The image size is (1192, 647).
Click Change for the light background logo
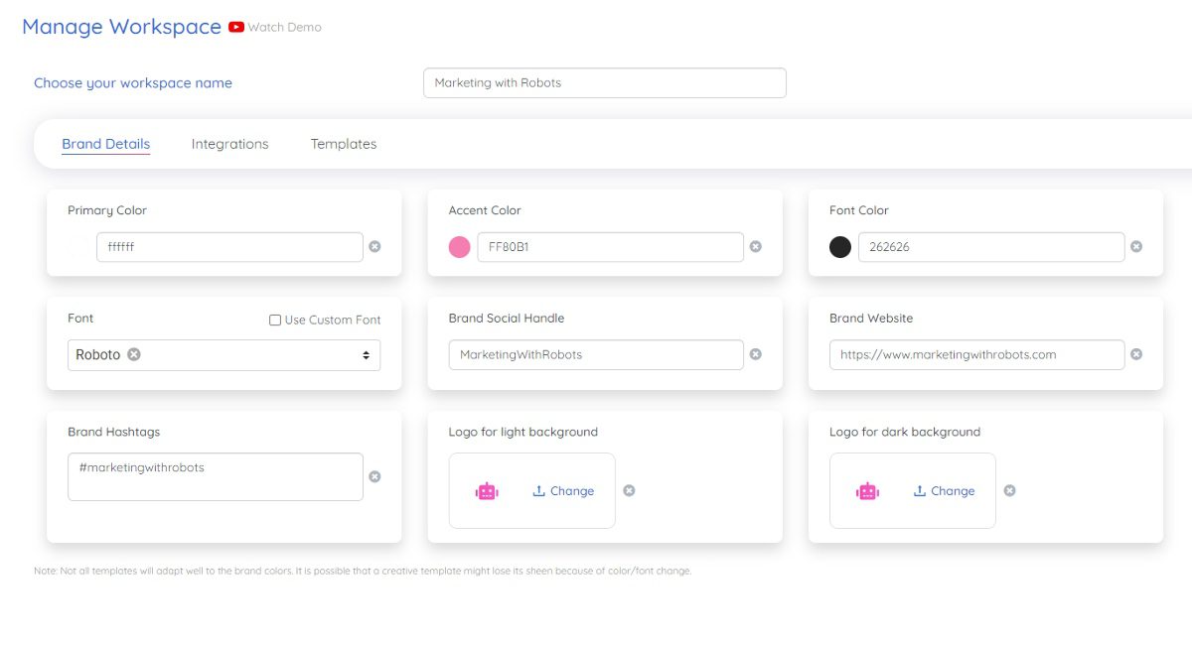click(563, 491)
